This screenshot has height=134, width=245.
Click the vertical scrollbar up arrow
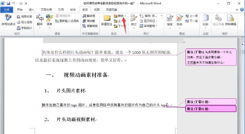tap(242, 44)
